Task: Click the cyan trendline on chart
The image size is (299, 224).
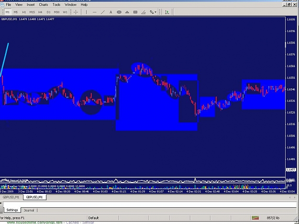Action: click(4, 60)
